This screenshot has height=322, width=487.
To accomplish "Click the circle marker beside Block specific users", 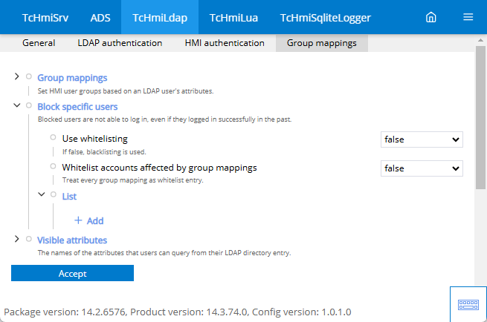I will pyautogui.click(x=29, y=105).
